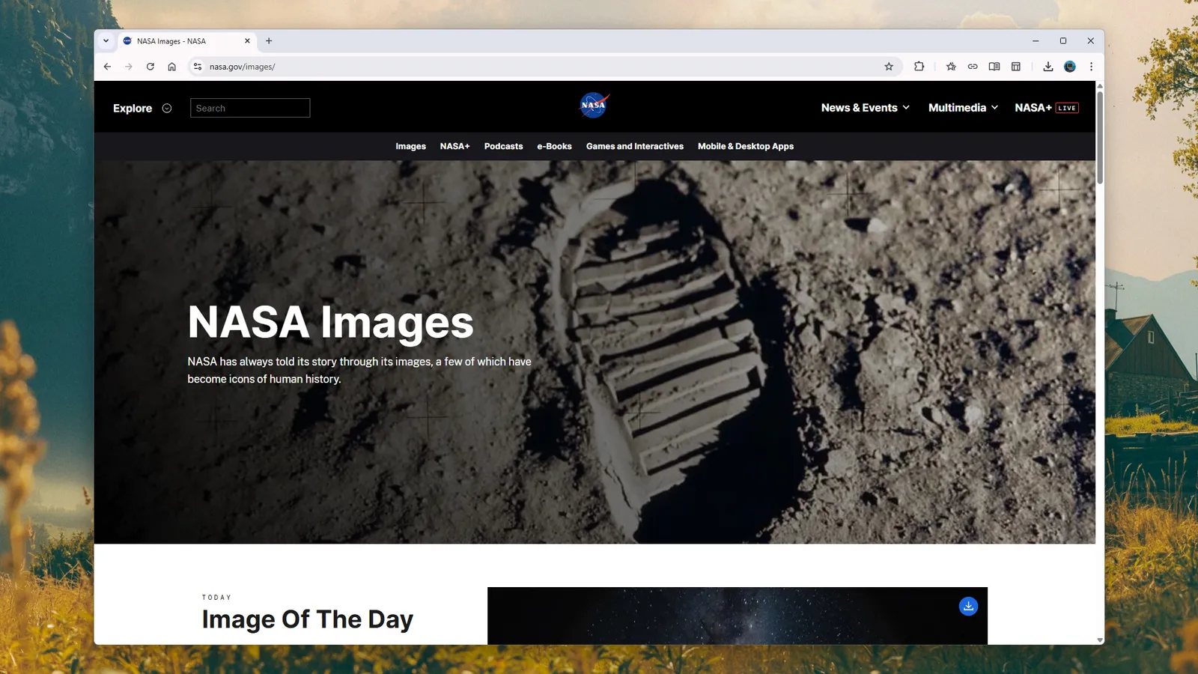Open a new browser tab
This screenshot has width=1198, height=674.
[x=269, y=41]
